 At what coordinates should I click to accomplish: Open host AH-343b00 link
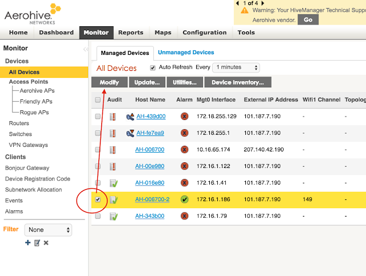click(x=150, y=216)
